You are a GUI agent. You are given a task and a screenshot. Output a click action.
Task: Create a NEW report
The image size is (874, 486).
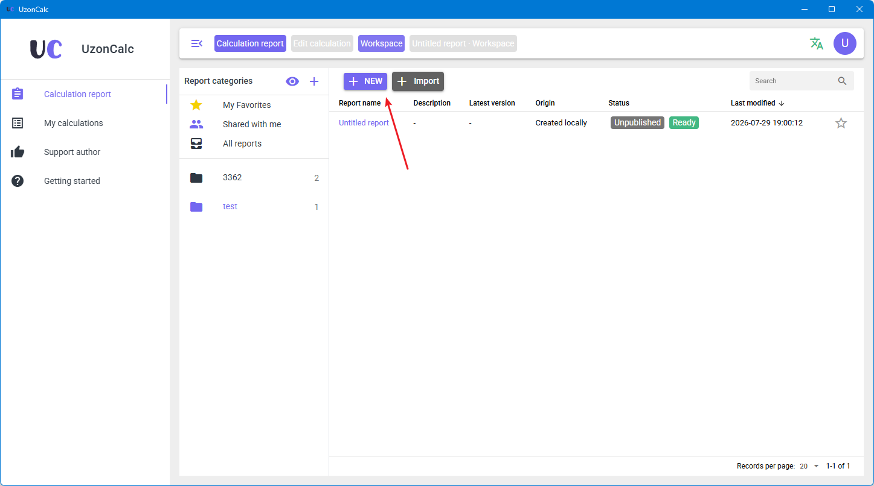click(365, 81)
